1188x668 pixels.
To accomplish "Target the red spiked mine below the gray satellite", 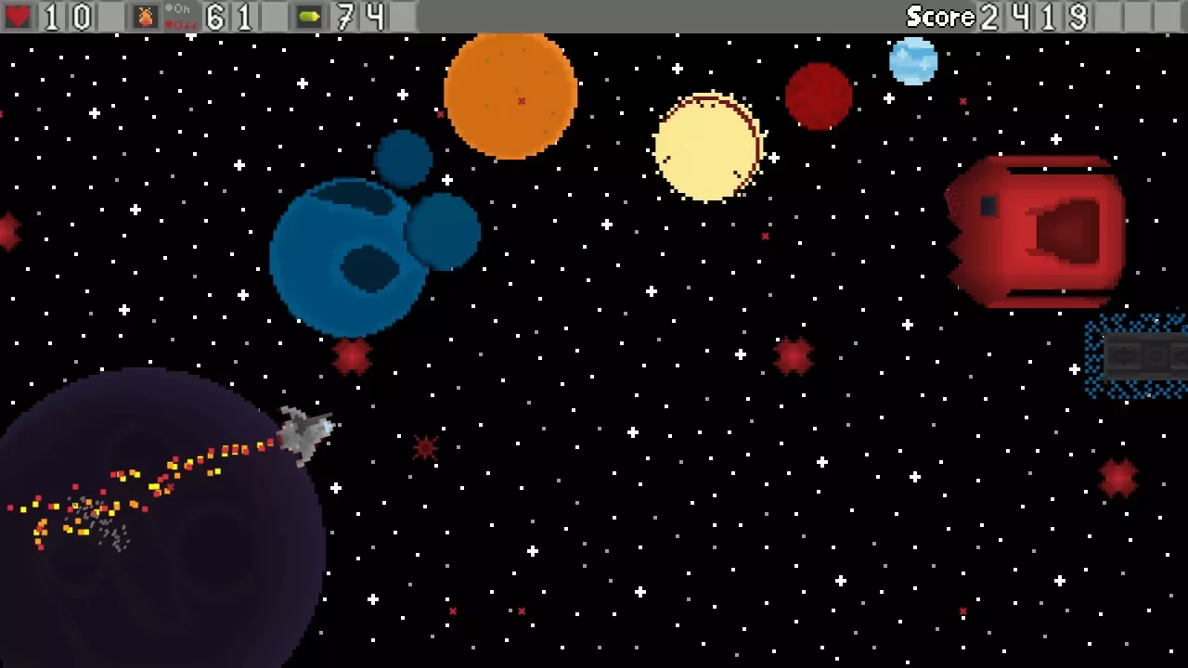I will coord(1118,478).
